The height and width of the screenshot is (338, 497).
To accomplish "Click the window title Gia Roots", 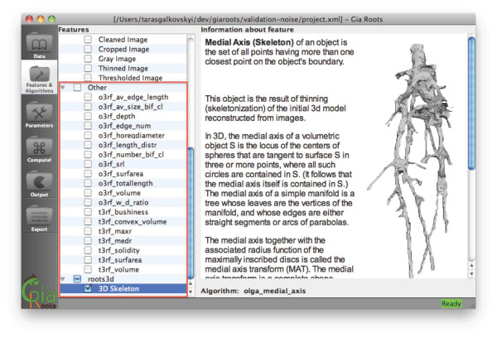I will point(367,19).
